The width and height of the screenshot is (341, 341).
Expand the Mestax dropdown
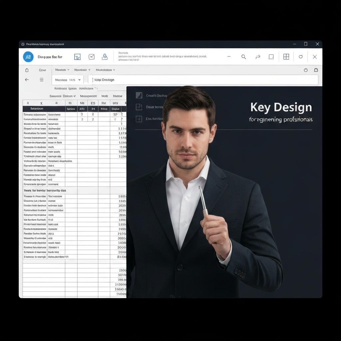[x=62, y=70]
